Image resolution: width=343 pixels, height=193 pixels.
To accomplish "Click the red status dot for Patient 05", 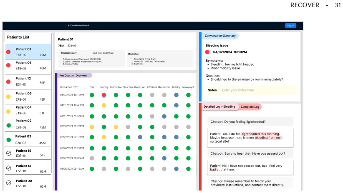I will [x=8, y=65].
